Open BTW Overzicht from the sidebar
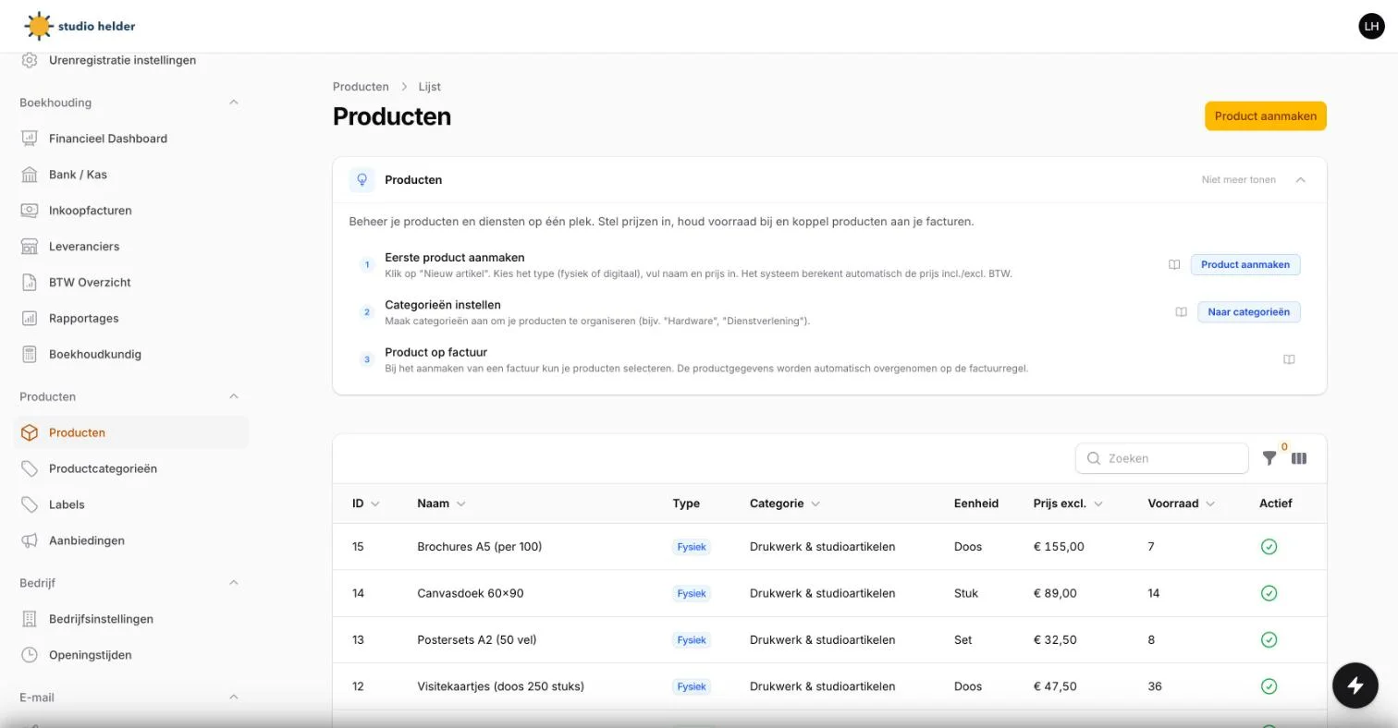 (131, 283)
